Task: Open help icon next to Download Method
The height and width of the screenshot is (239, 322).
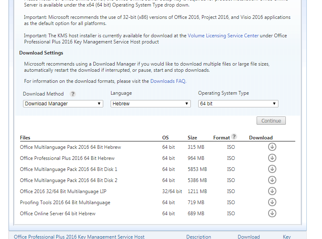Action: 72,94
